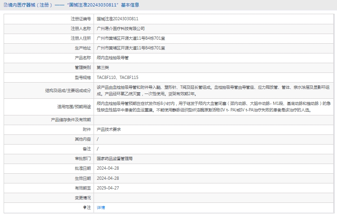Open the 详情 details link
This screenshot has width=337, height=215.
tap(101, 207)
